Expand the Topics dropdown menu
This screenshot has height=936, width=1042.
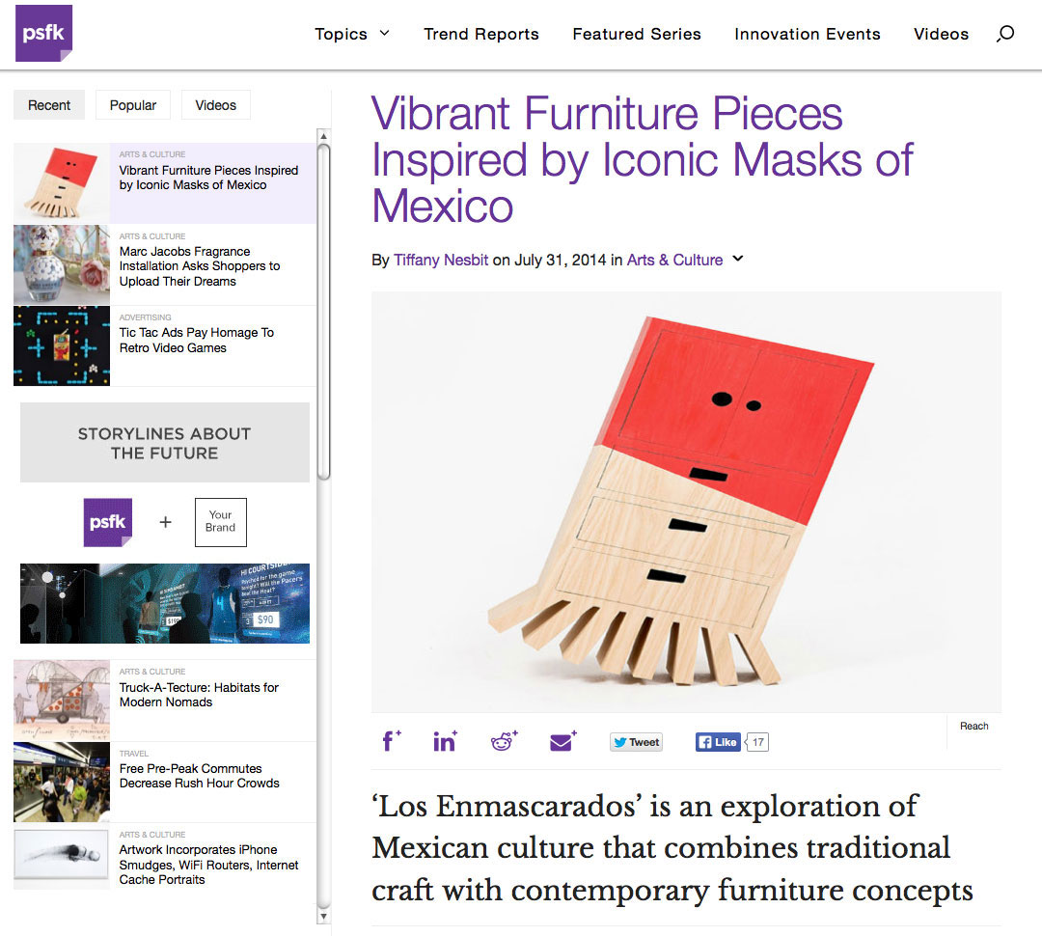click(x=352, y=34)
